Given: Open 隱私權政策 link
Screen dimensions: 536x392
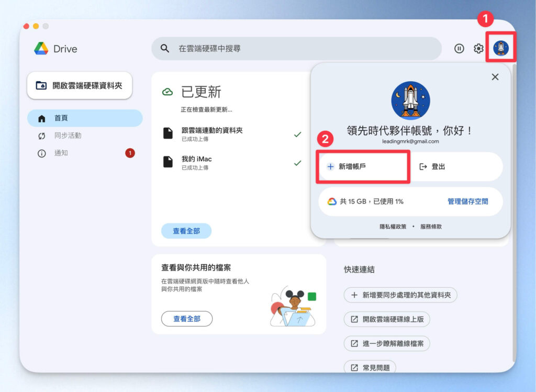Looking at the screenshot, I should 393,227.
